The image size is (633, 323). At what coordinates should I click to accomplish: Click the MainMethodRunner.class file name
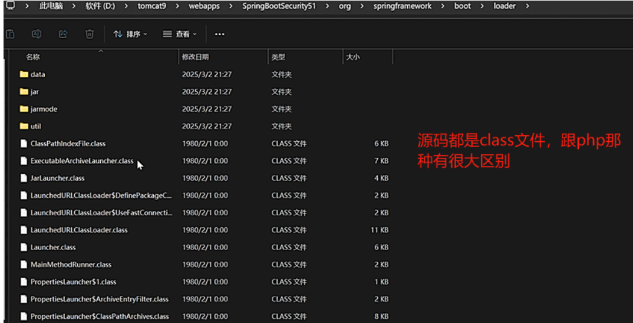[71, 265]
